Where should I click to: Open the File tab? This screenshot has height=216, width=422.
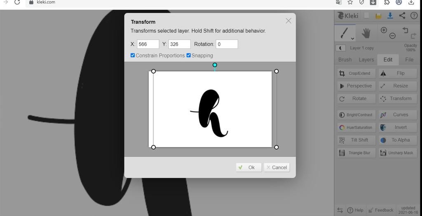pyautogui.click(x=409, y=60)
